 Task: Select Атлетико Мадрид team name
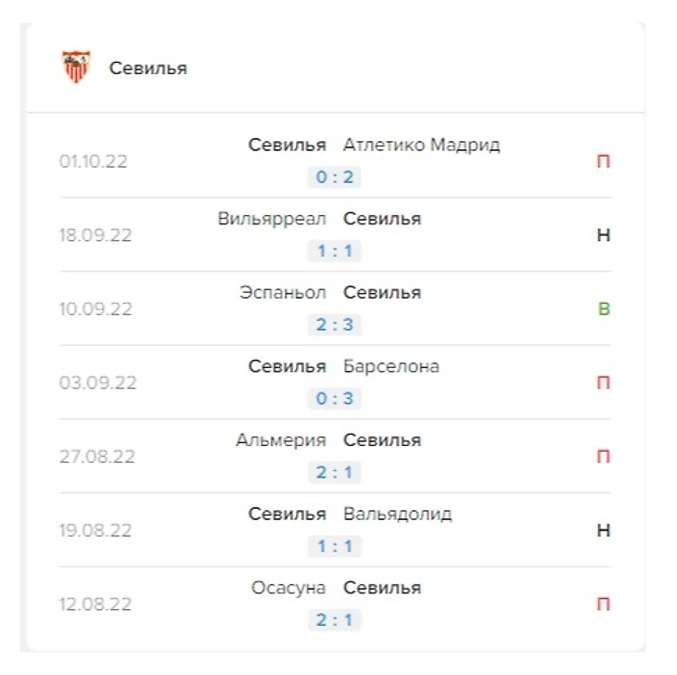point(421,145)
